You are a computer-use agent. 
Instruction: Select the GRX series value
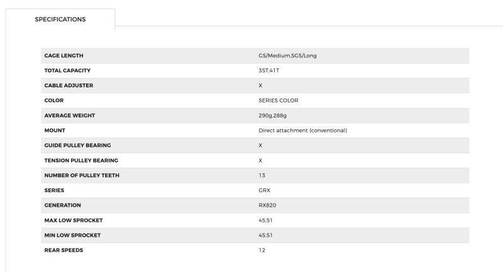(264, 190)
